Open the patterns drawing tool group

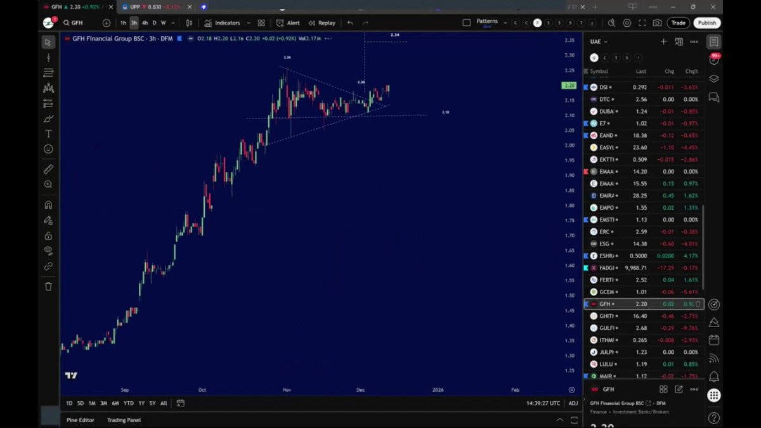point(48,88)
